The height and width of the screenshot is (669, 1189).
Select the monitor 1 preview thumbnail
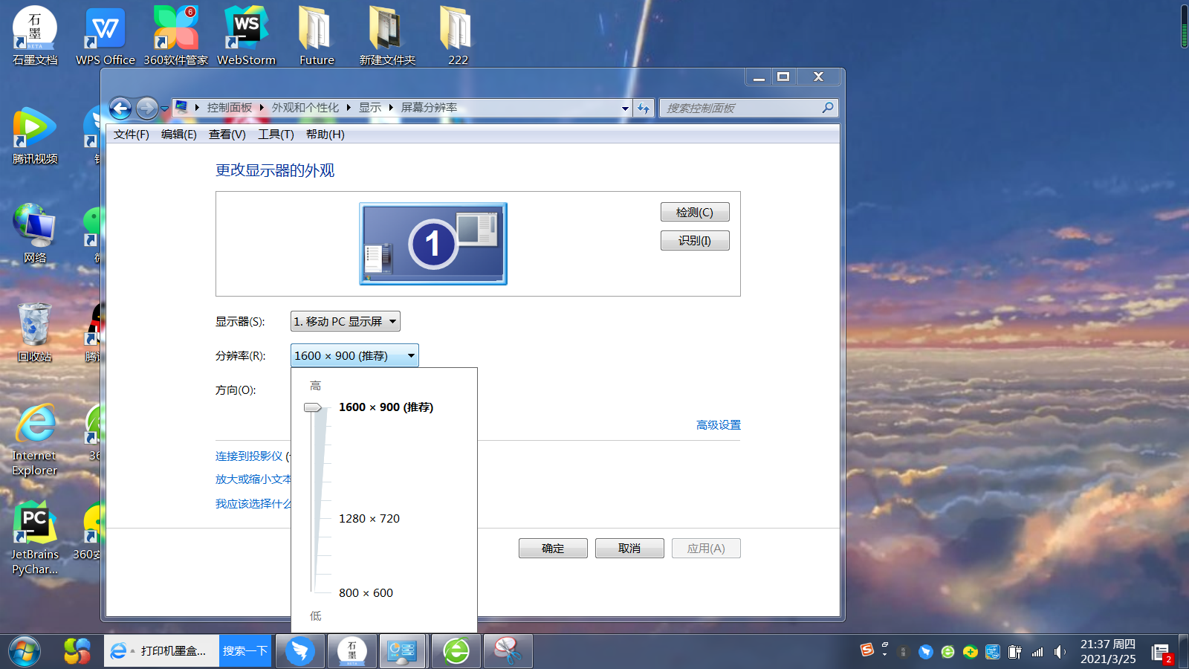[433, 244]
